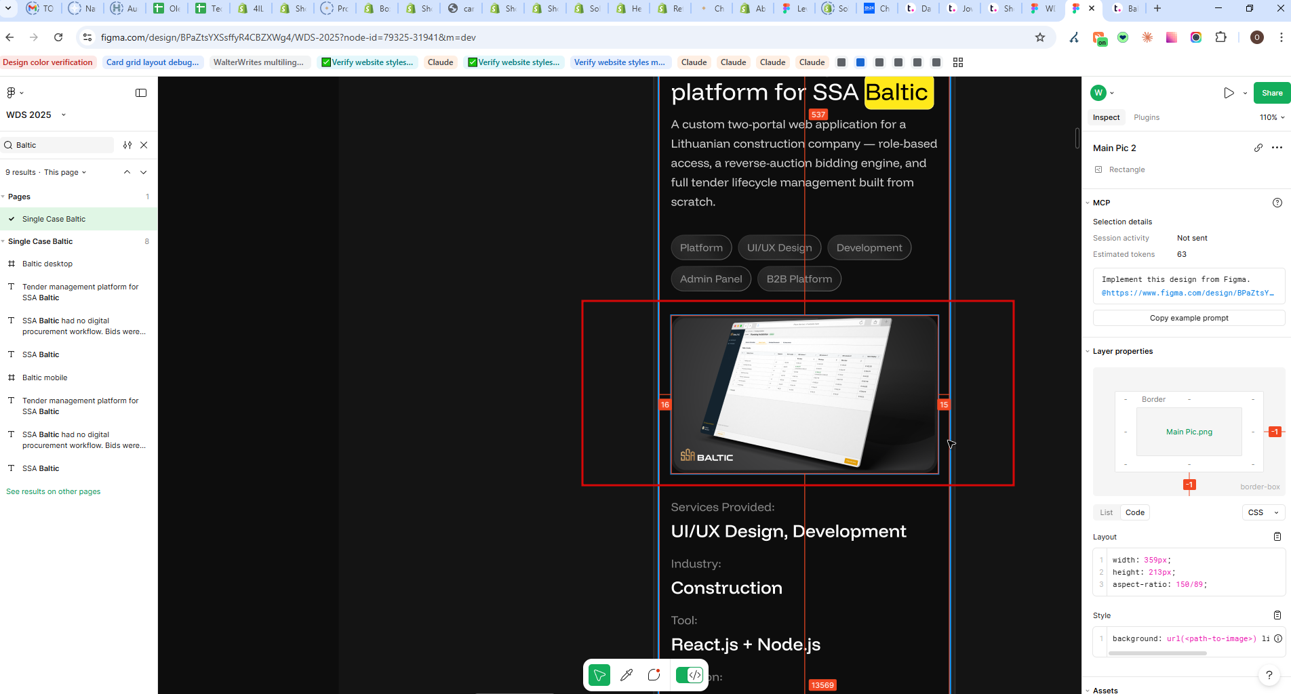
Task: Open the Card grid layout debug bookmark
Action: 153,62
